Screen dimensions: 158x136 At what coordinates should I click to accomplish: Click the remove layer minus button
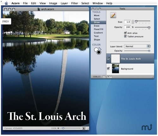(x=111, y=77)
